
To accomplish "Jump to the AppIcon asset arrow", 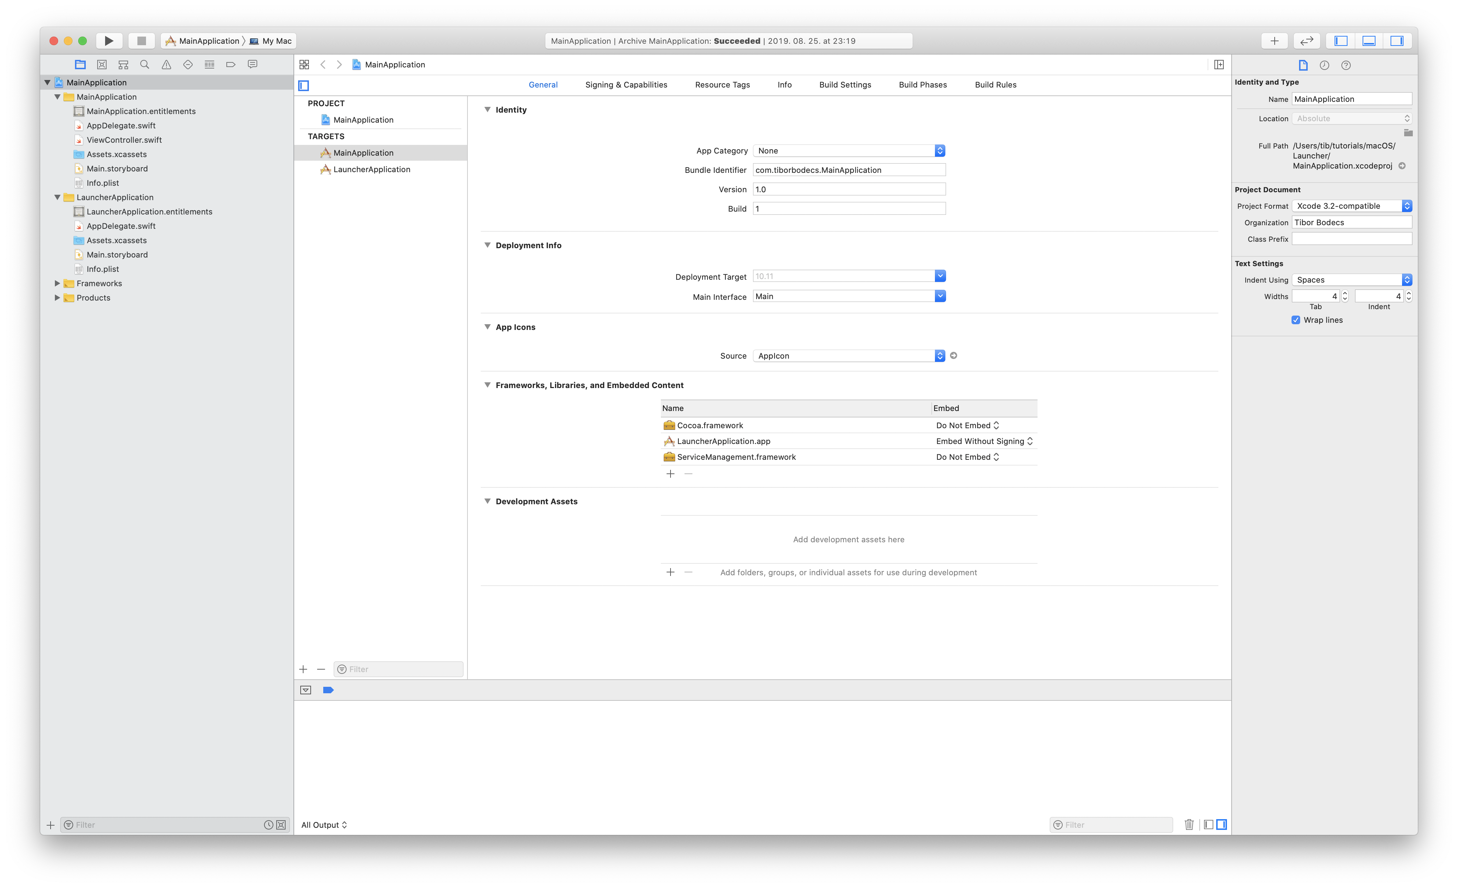I will tap(953, 355).
